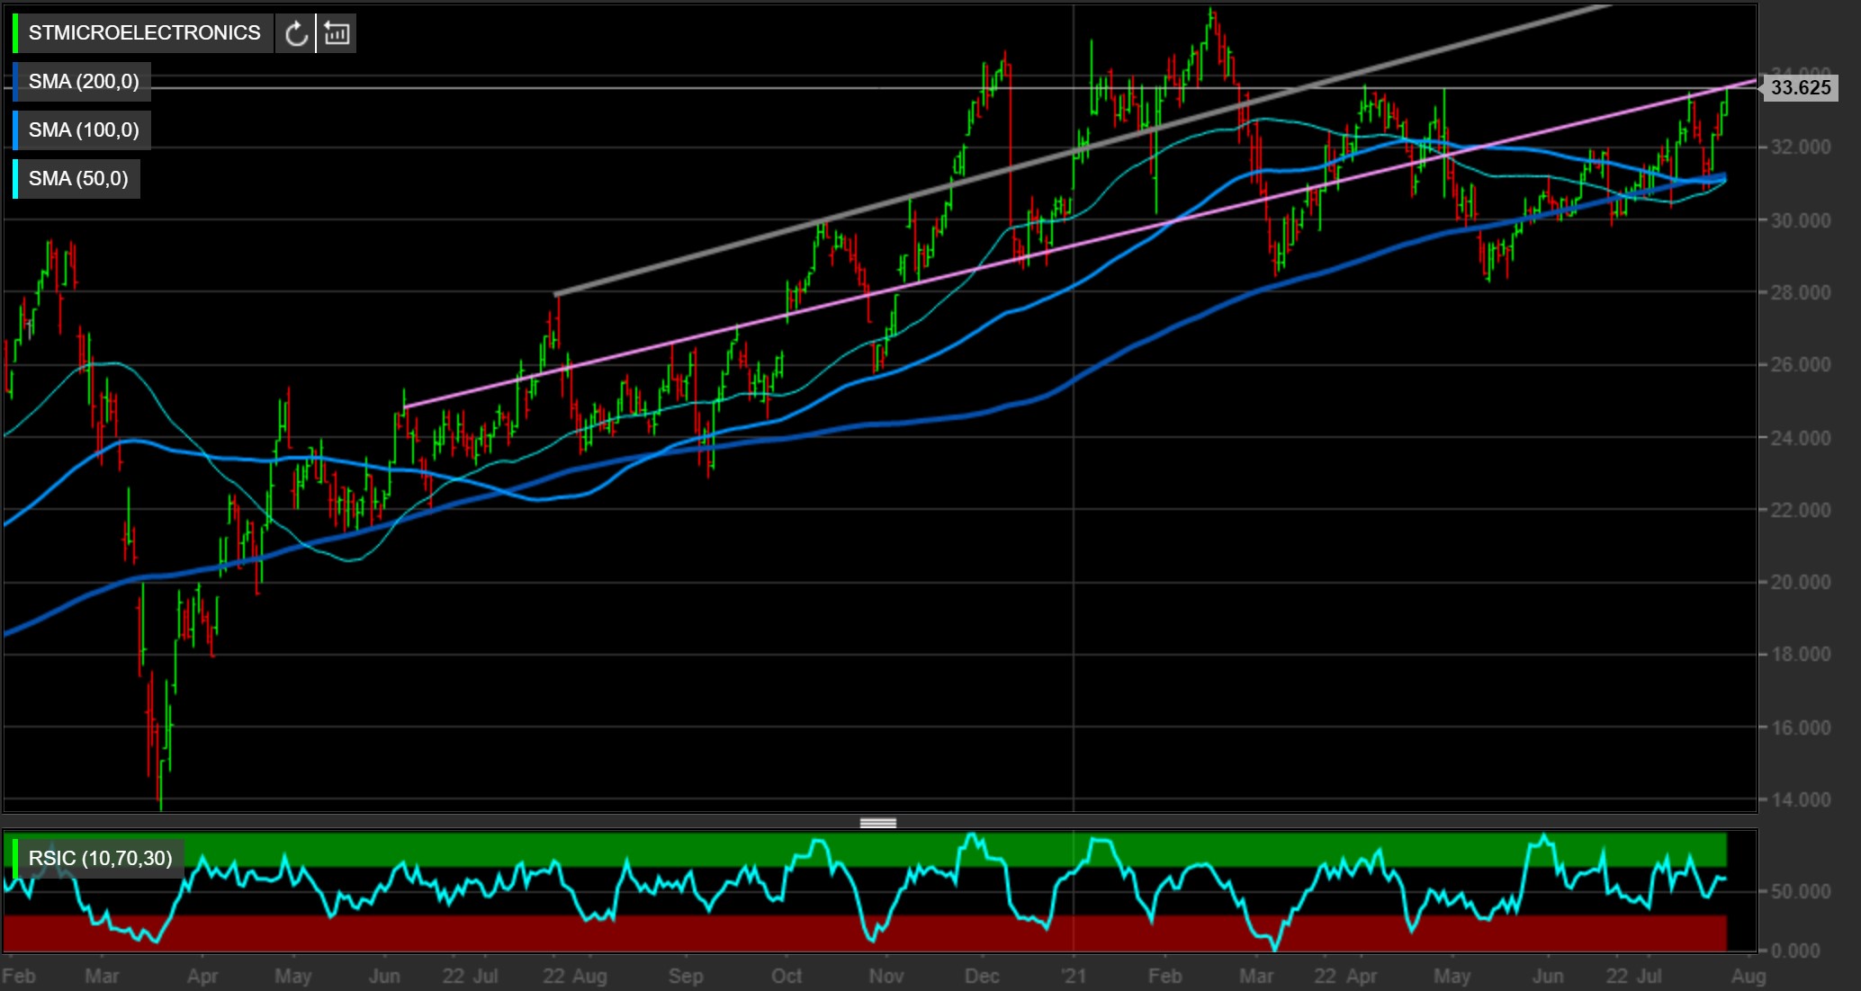The width and height of the screenshot is (1861, 991).
Task: Click the 24.000 price axis label
Action: pos(1800,438)
